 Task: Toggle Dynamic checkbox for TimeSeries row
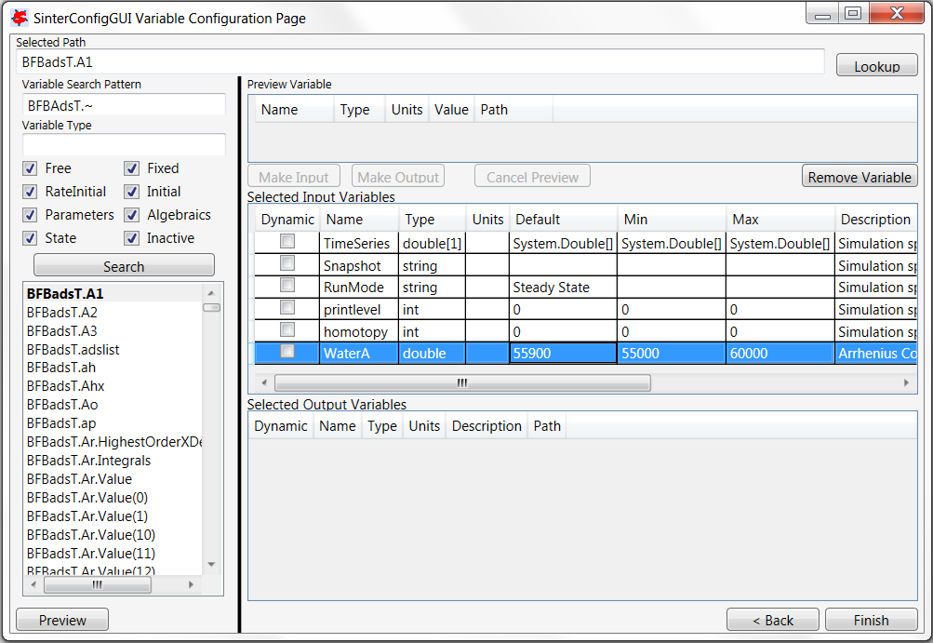[287, 242]
